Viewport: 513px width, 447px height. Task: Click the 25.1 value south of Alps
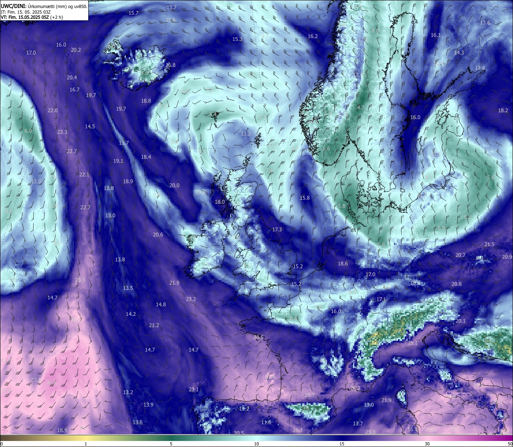pyautogui.click(x=412, y=343)
